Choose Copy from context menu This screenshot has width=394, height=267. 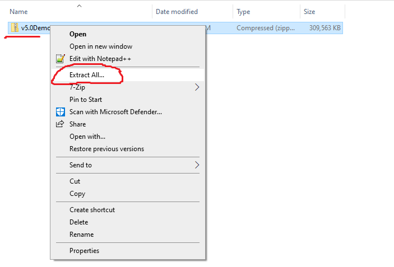click(128, 194)
